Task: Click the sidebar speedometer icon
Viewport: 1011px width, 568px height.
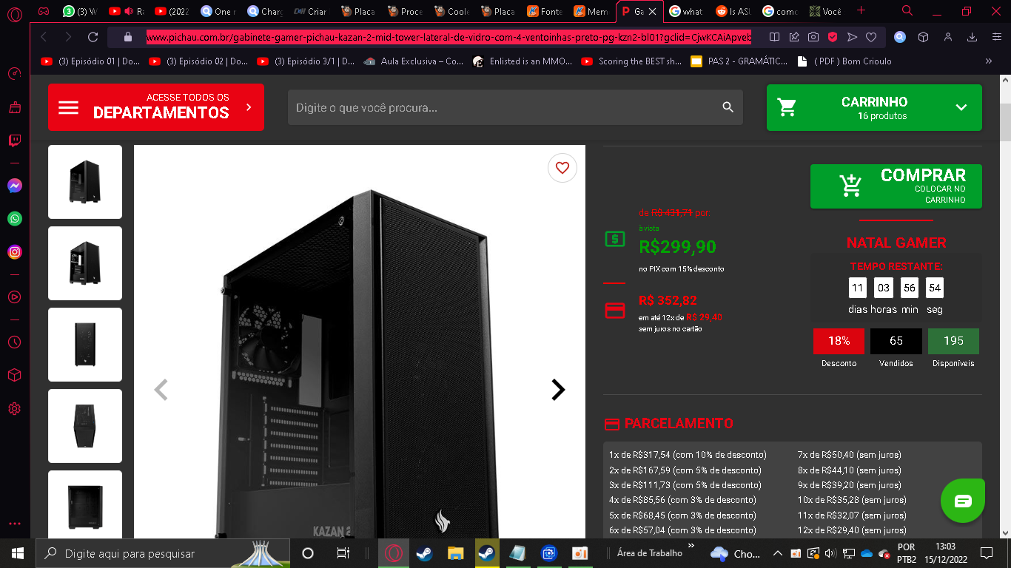Action: (15, 74)
